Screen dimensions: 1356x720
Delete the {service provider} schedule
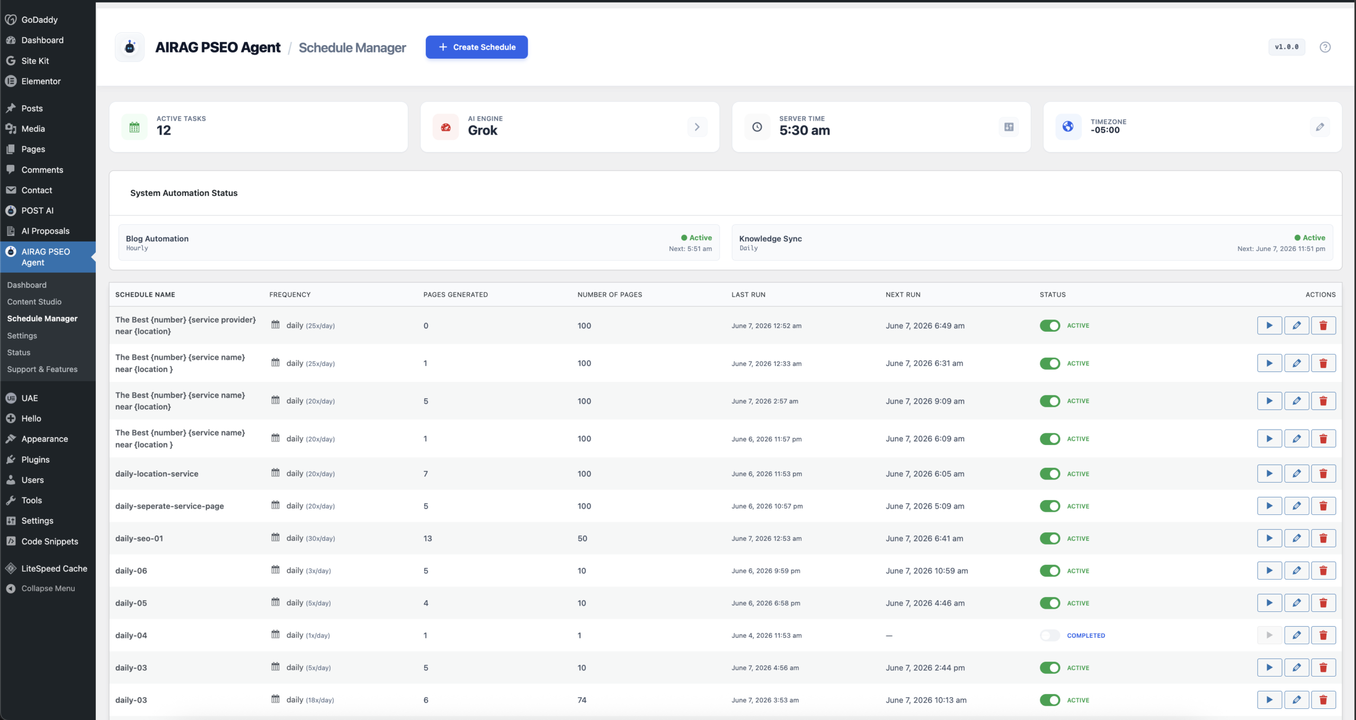(1323, 325)
